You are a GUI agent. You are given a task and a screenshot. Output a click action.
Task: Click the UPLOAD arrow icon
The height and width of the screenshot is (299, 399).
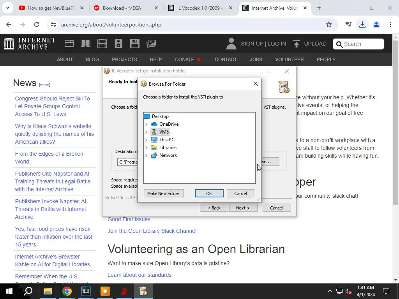point(296,44)
